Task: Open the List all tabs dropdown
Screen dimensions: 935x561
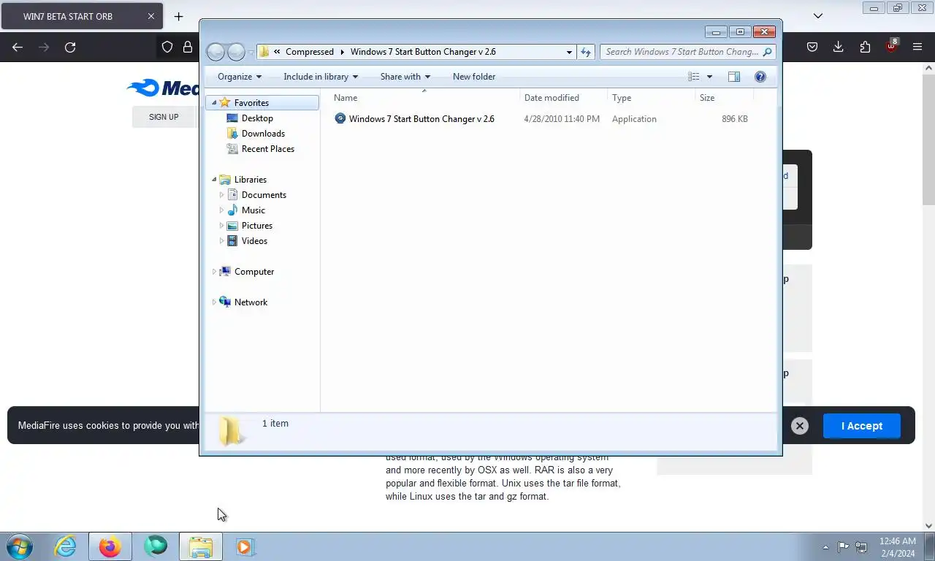Action: 818,16
